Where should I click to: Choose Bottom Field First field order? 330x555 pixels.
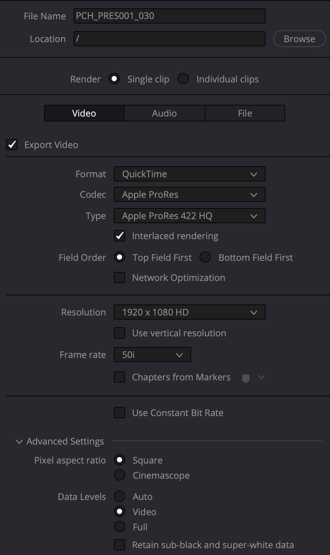(x=205, y=257)
